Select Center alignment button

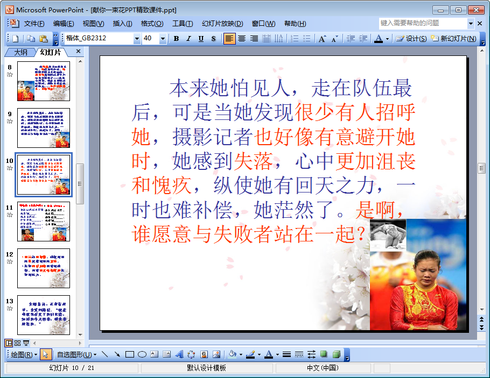point(242,39)
